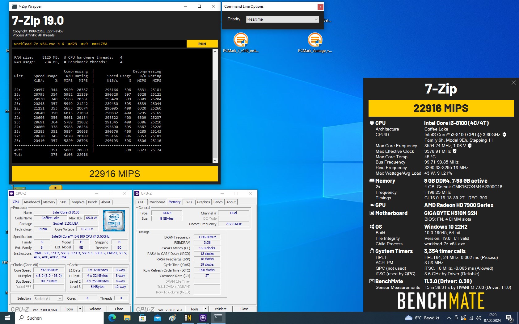Open Mail app from taskbar
The image size is (519, 324).
click(x=157, y=318)
